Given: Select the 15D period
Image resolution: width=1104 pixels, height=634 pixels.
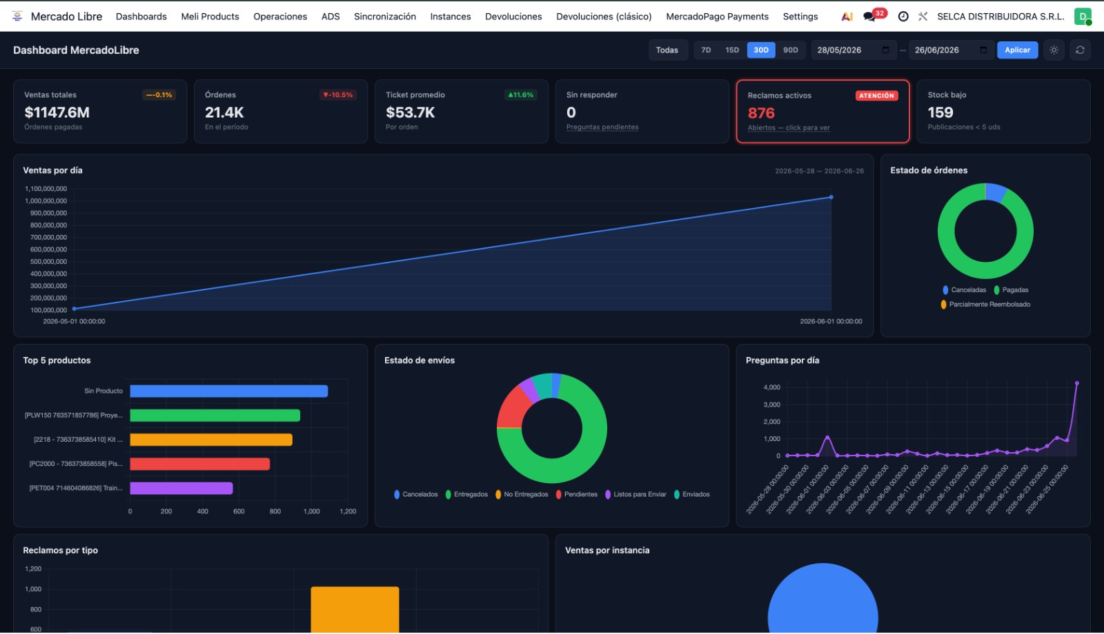Looking at the screenshot, I should point(732,50).
